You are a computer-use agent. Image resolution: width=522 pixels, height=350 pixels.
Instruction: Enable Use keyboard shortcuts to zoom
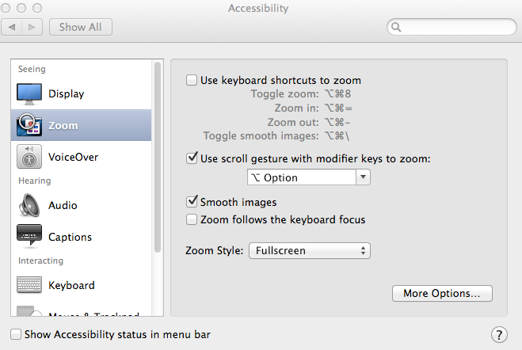pos(192,80)
